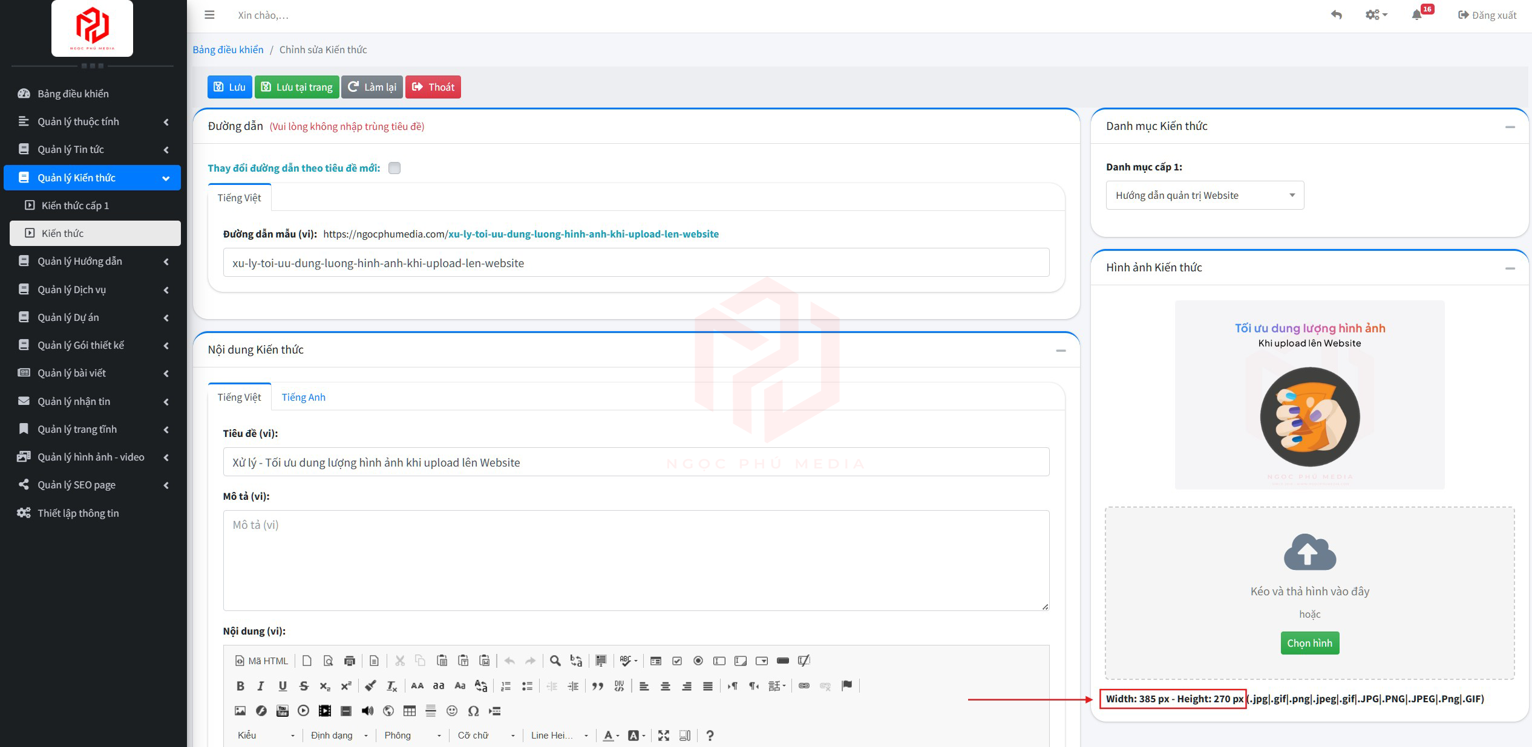
Task: Click the editor's insert image icon
Action: tap(240, 711)
